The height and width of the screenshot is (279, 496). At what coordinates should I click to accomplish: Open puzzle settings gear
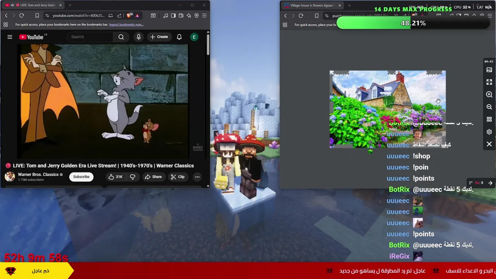pyautogui.click(x=489, y=132)
